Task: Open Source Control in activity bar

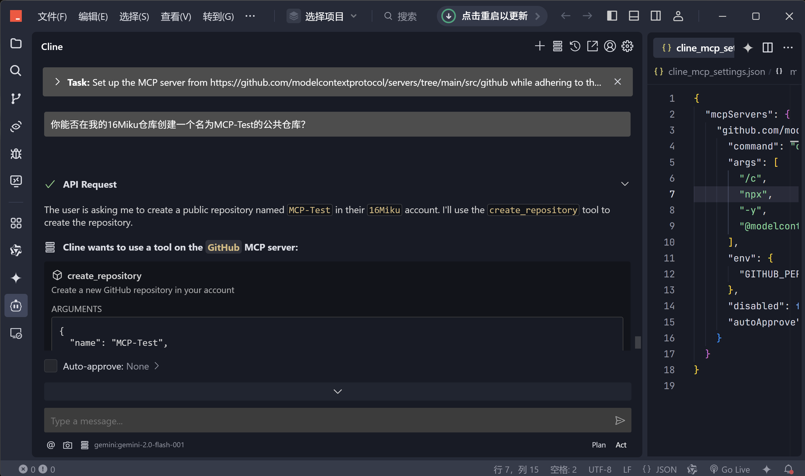Action: pyautogui.click(x=16, y=99)
